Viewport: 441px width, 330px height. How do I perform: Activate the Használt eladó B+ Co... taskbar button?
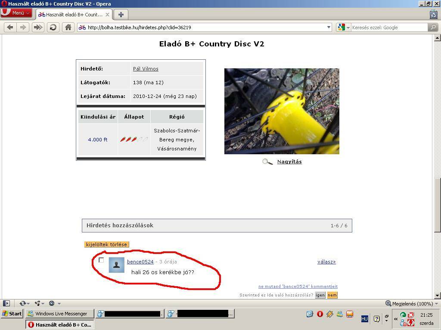click(60, 325)
